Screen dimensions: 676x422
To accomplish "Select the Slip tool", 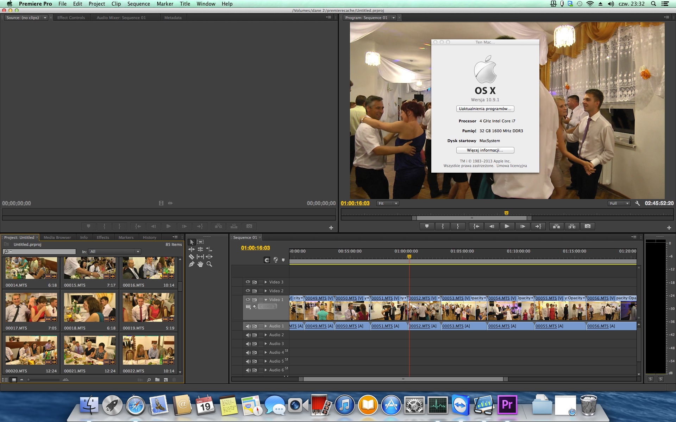I will click(x=200, y=257).
